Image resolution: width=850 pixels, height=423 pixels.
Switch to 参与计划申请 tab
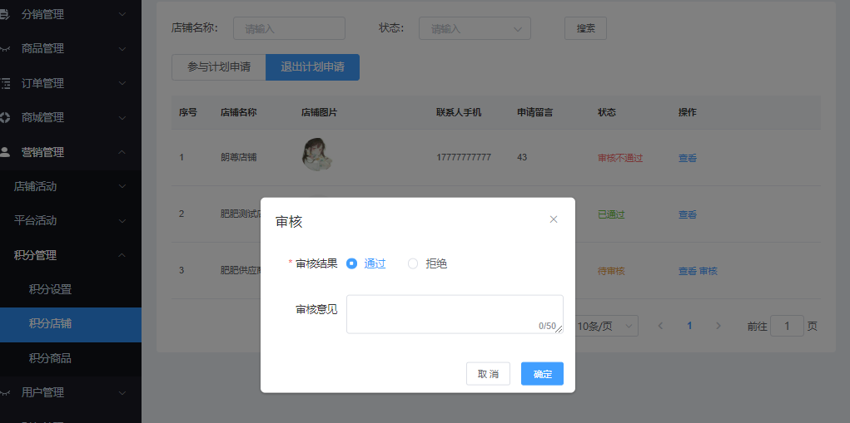[x=218, y=67]
